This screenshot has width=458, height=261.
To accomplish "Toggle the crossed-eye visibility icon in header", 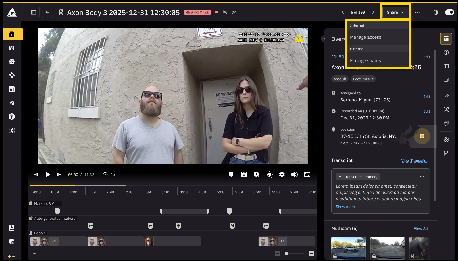I will coord(225,12).
